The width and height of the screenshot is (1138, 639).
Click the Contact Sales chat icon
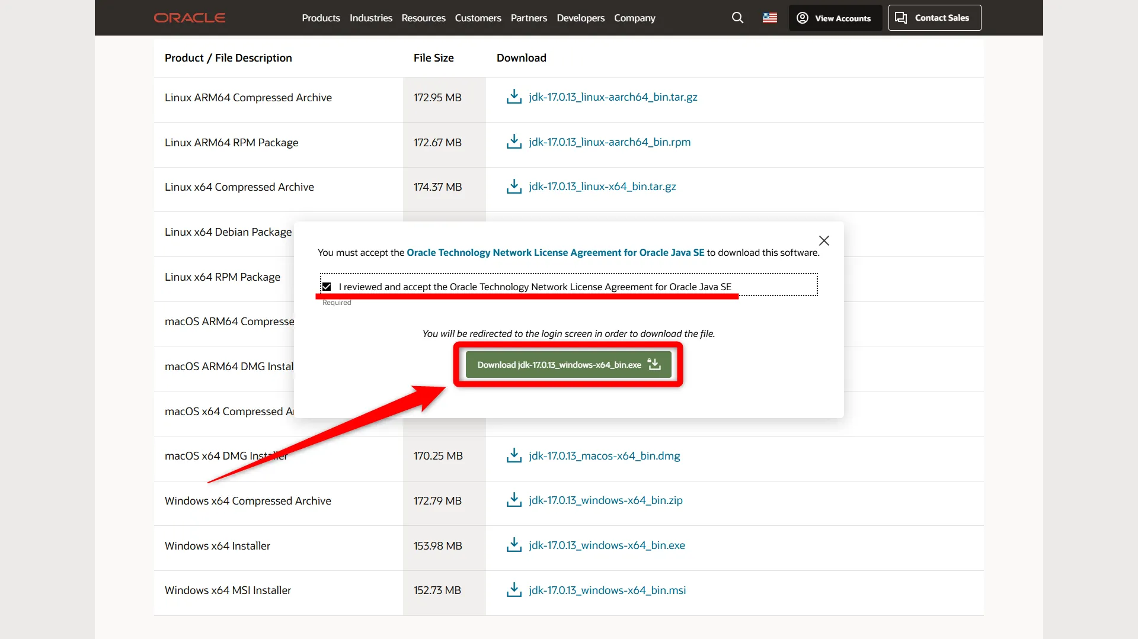[901, 18]
